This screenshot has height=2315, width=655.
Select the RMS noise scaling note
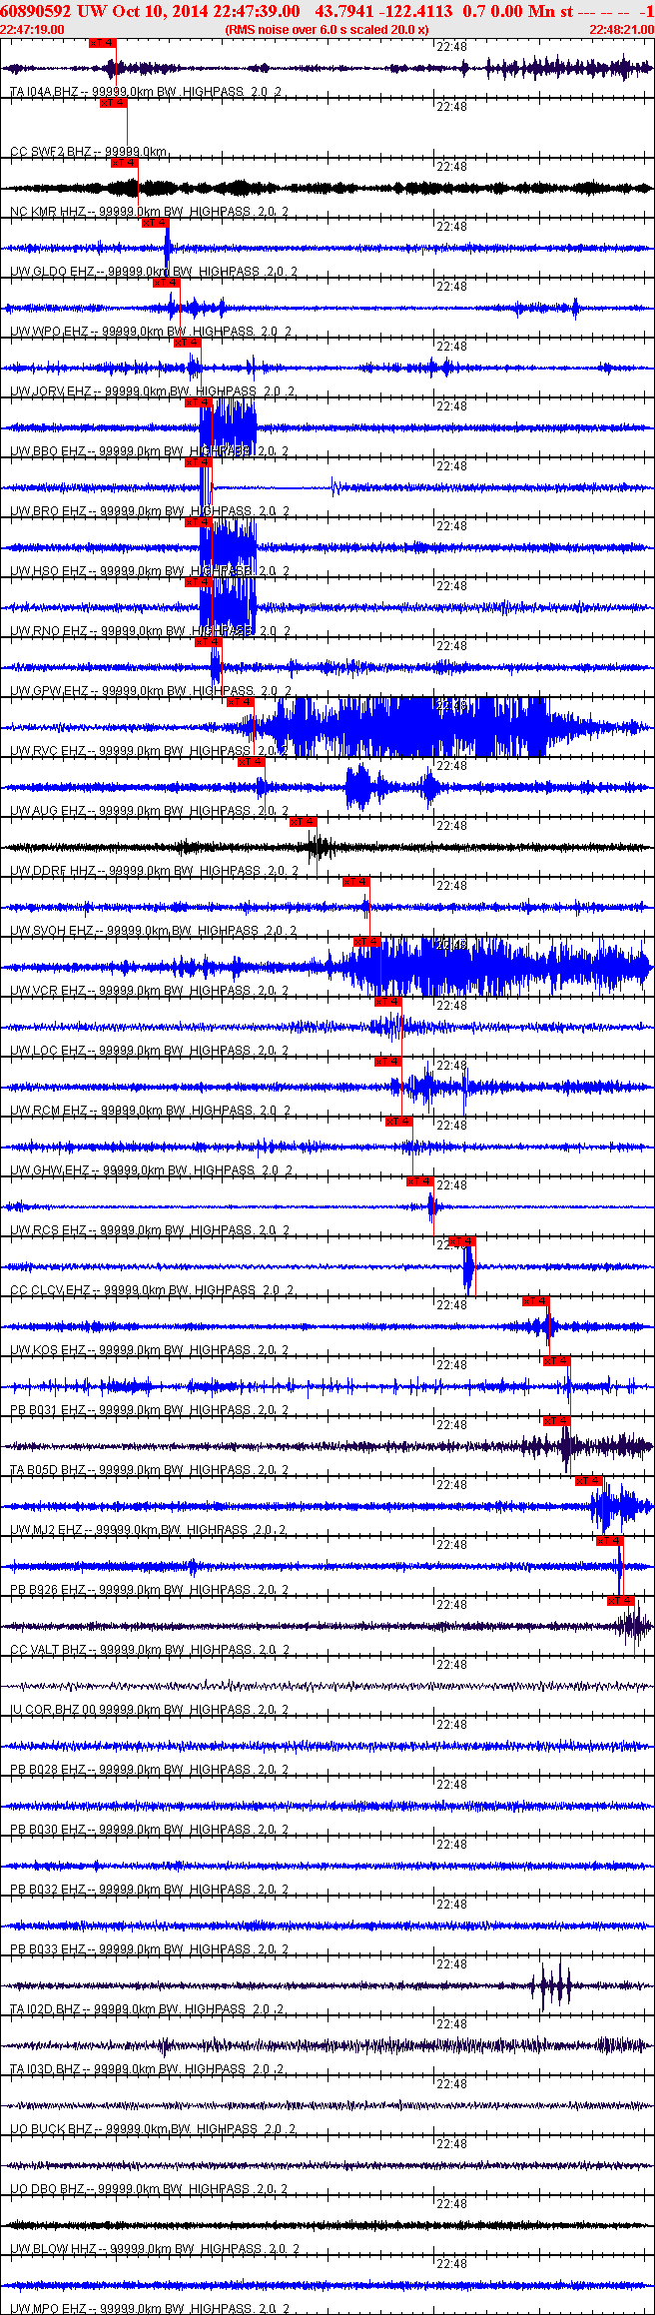pyautogui.click(x=327, y=30)
